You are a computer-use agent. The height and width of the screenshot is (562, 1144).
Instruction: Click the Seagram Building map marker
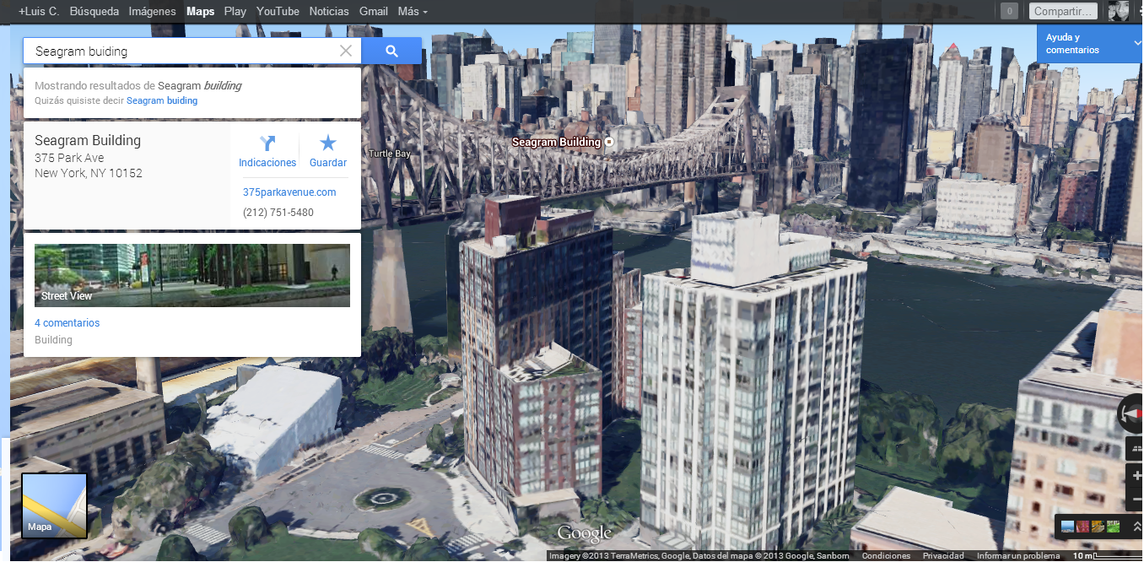tap(609, 143)
